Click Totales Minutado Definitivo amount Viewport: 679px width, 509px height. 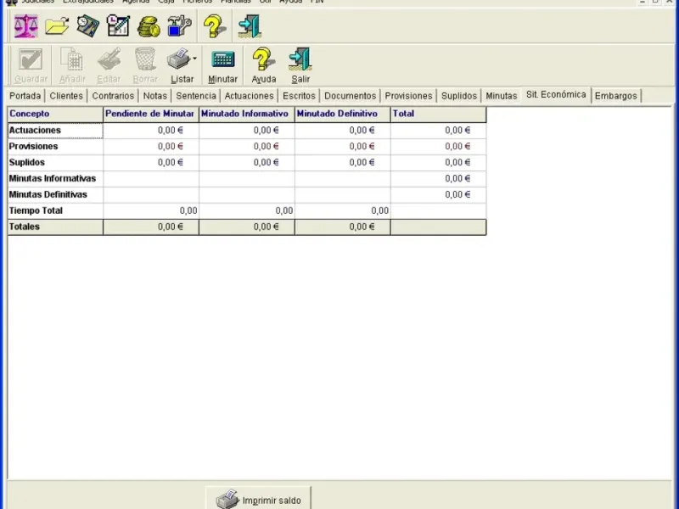tap(343, 227)
